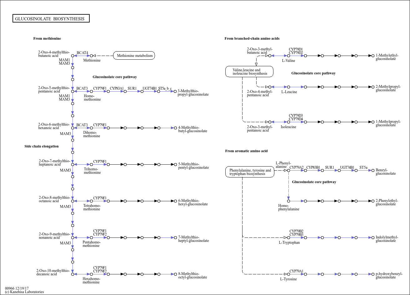Select the Dihomo-methionine compound label
Viewport: 410px width, 295px height.
click(92, 134)
